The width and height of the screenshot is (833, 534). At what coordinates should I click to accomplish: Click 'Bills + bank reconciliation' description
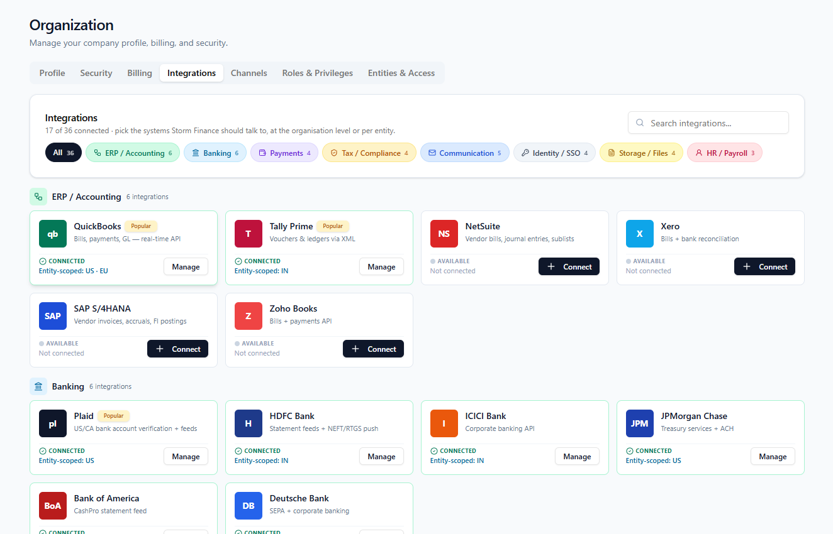(700, 239)
